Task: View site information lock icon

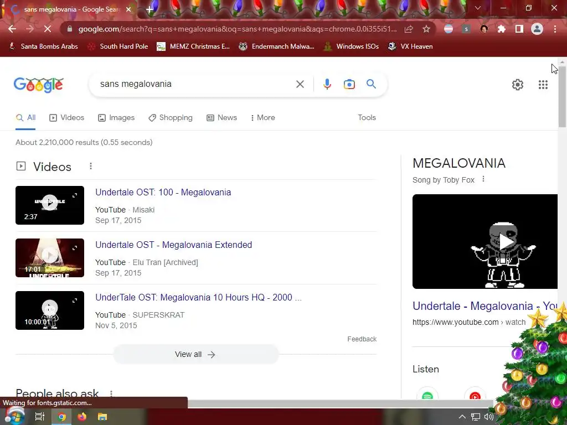Action: 70,29
